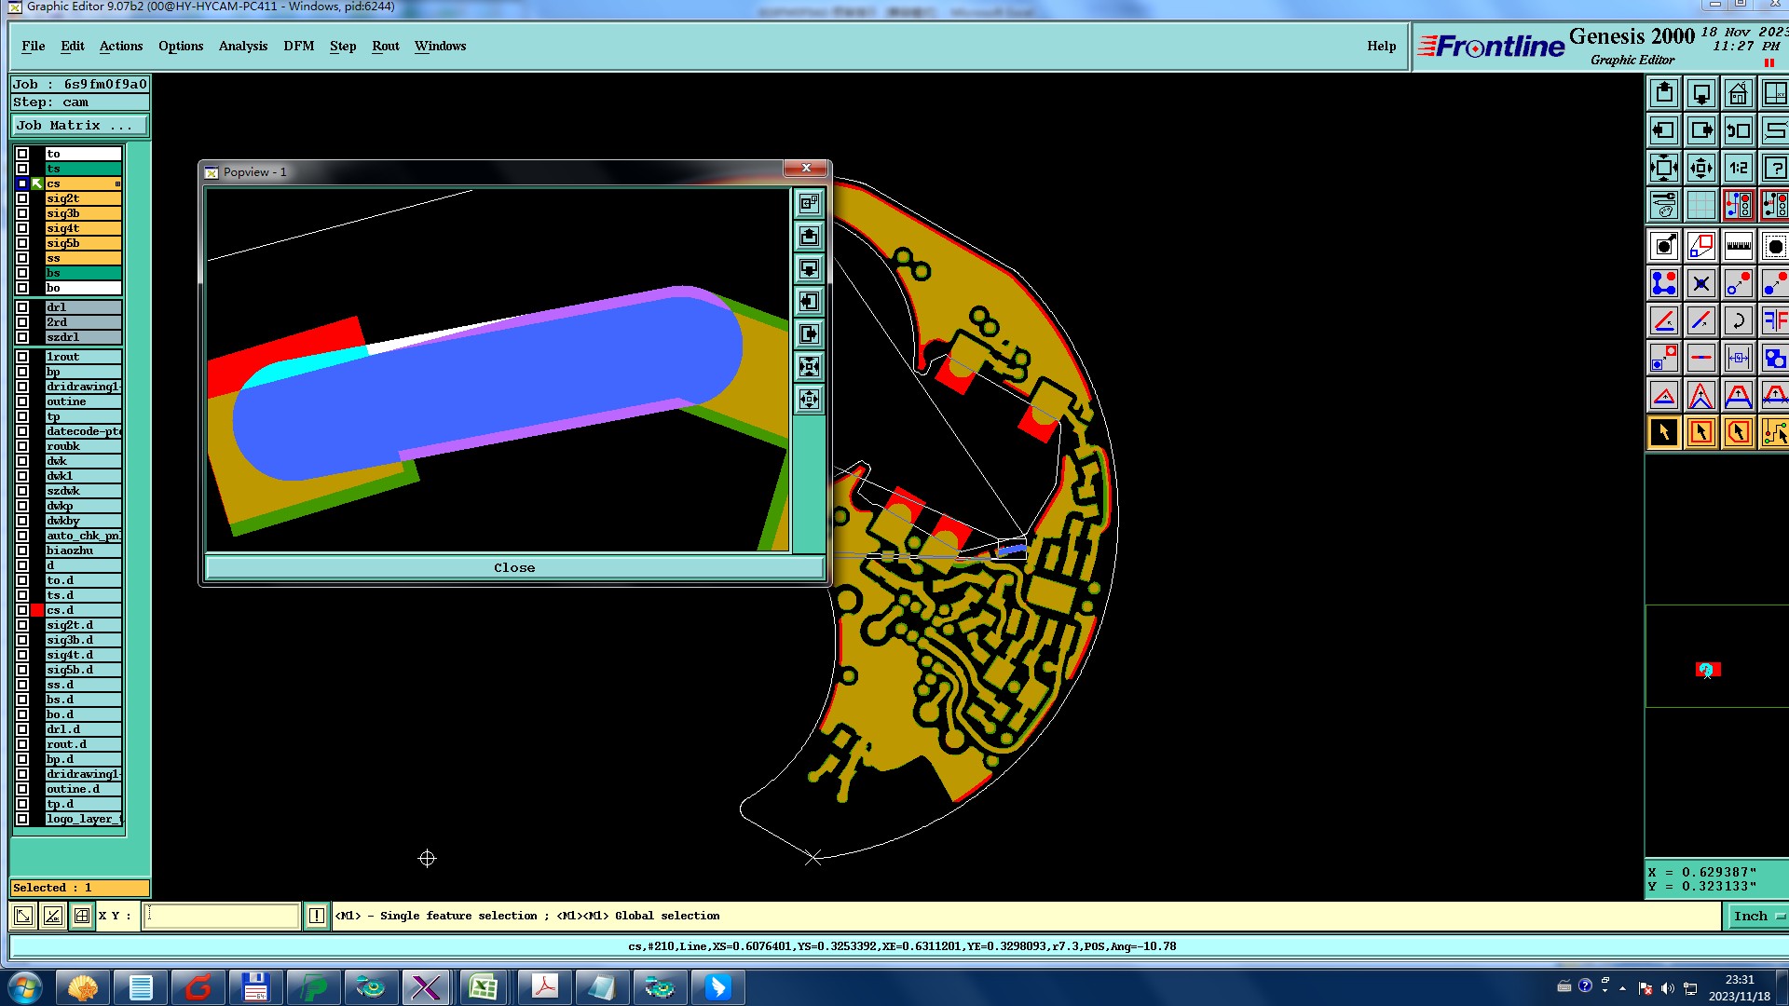Open the Job Matrix expander
This screenshot has width=1789, height=1006.
click(79, 126)
